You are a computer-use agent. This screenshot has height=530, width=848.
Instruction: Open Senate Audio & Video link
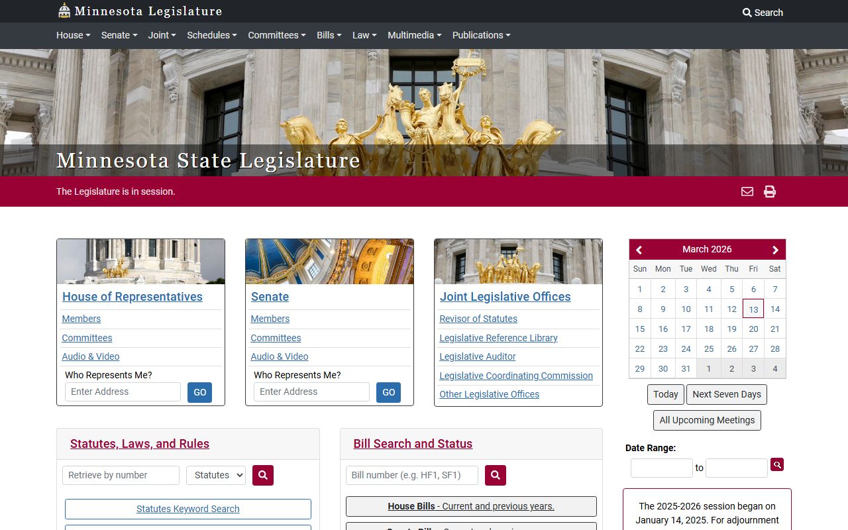(280, 356)
